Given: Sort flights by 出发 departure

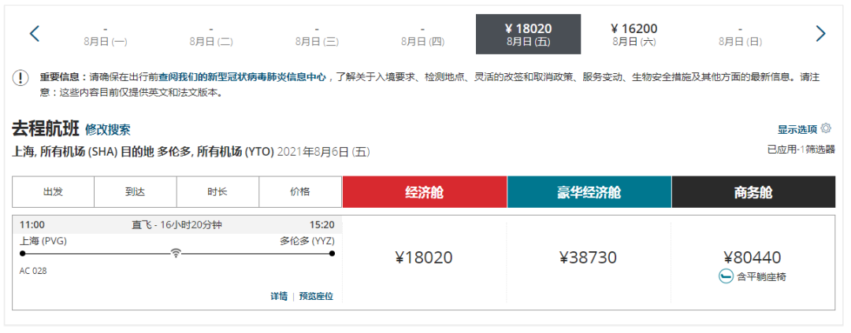Looking at the screenshot, I should [54, 192].
